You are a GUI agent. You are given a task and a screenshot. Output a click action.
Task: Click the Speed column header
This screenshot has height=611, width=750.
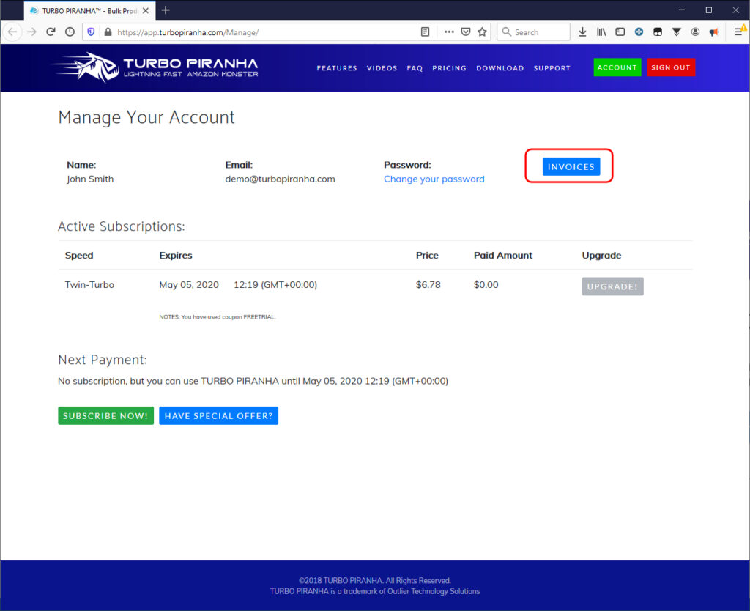[x=79, y=255]
